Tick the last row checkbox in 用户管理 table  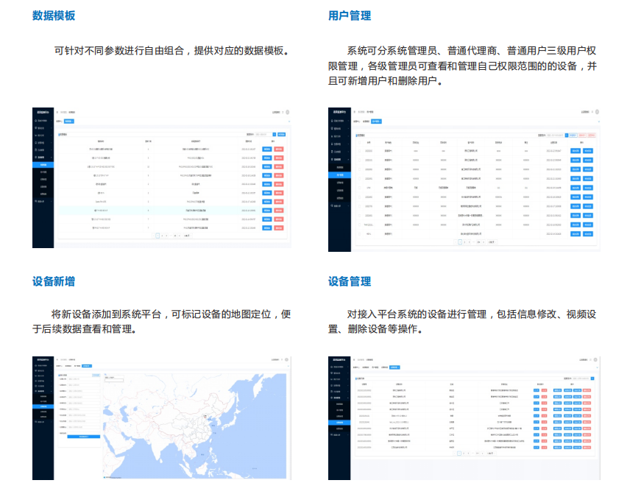tap(360, 233)
